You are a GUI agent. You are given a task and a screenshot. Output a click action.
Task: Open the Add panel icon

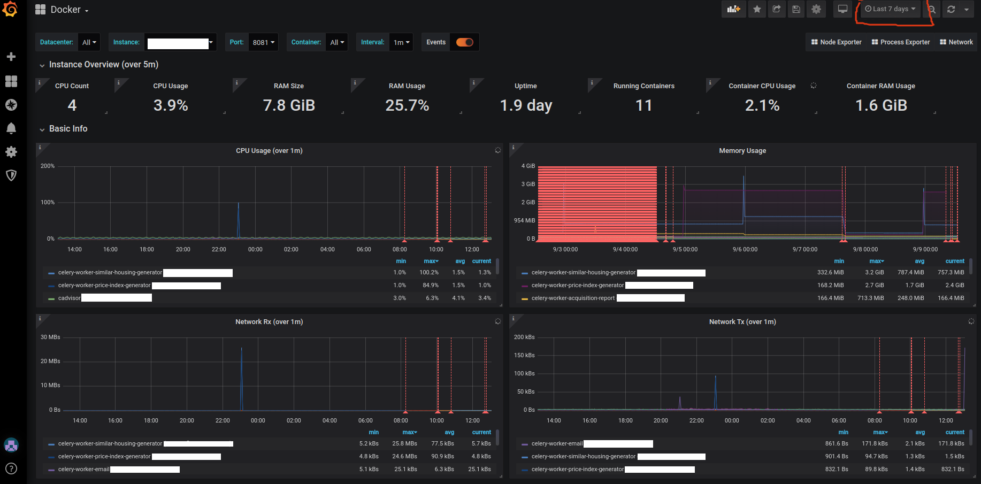733,9
